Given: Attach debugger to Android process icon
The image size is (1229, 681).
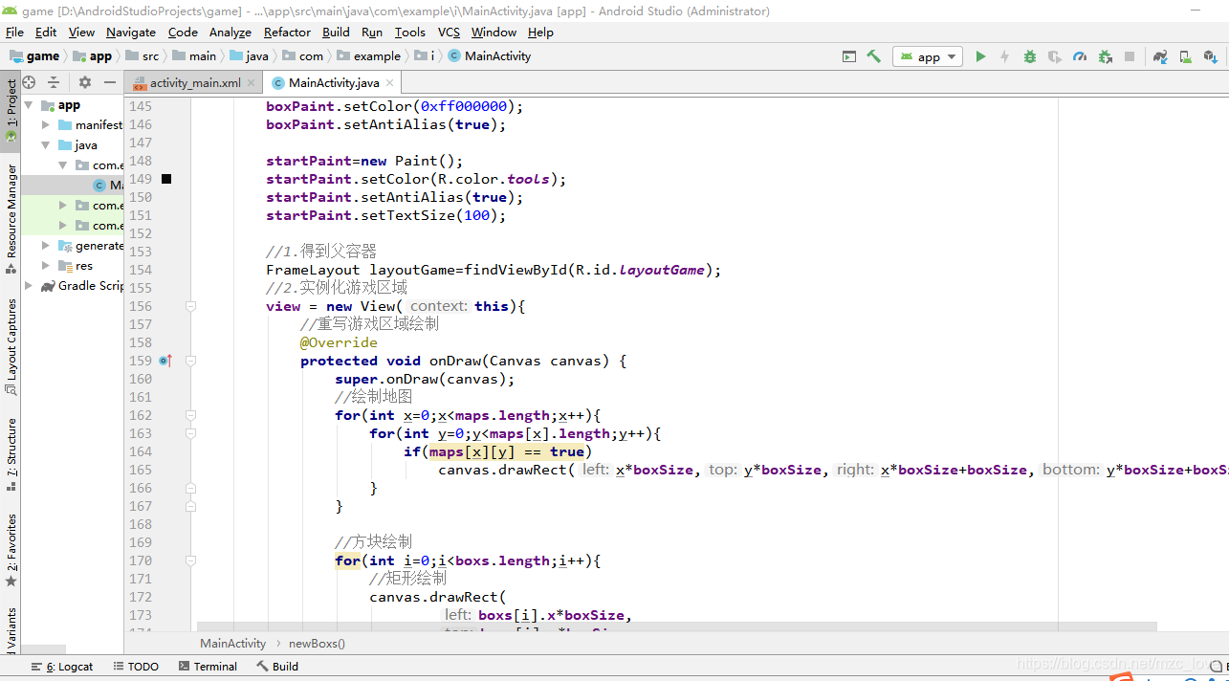Looking at the screenshot, I should (x=1106, y=56).
